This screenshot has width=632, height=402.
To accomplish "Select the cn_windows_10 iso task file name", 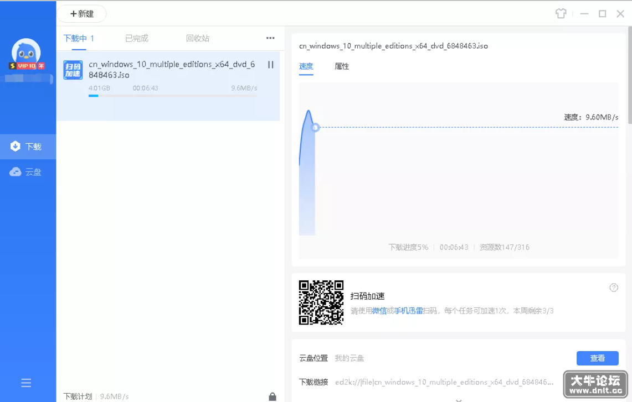I will [172, 70].
